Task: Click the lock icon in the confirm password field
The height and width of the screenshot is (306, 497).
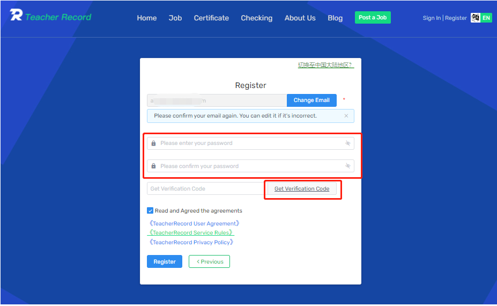Action: [x=153, y=166]
